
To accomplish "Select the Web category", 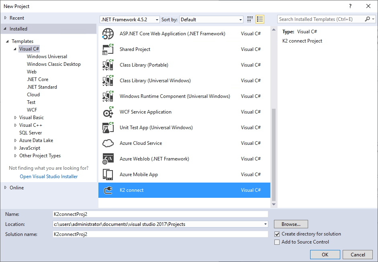I will click(x=32, y=72).
